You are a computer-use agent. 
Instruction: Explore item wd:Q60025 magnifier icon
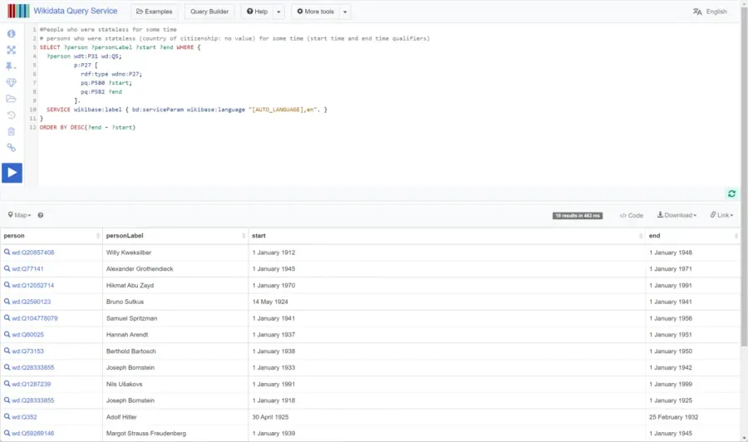(x=7, y=334)
